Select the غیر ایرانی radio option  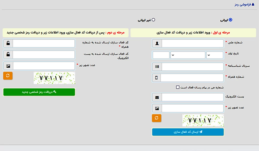pos(154,20)
